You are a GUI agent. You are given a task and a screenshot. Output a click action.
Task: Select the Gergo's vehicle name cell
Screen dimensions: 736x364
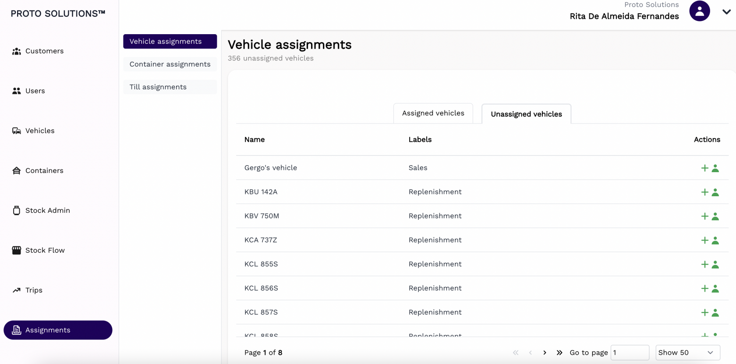pyautogui.click(x=271, y=168)
